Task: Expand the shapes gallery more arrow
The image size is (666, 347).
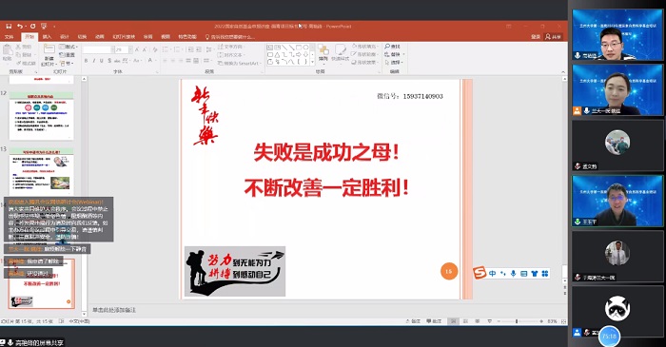Action: 313,62
